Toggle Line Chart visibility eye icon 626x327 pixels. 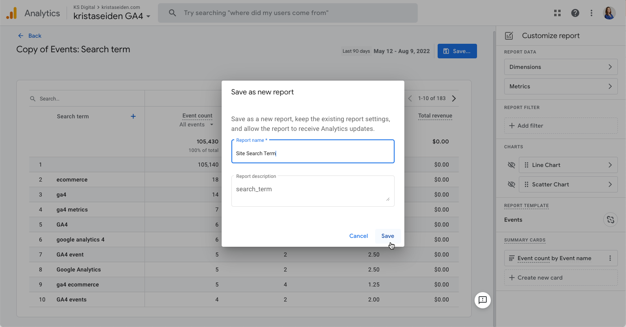tap(512, 165)
